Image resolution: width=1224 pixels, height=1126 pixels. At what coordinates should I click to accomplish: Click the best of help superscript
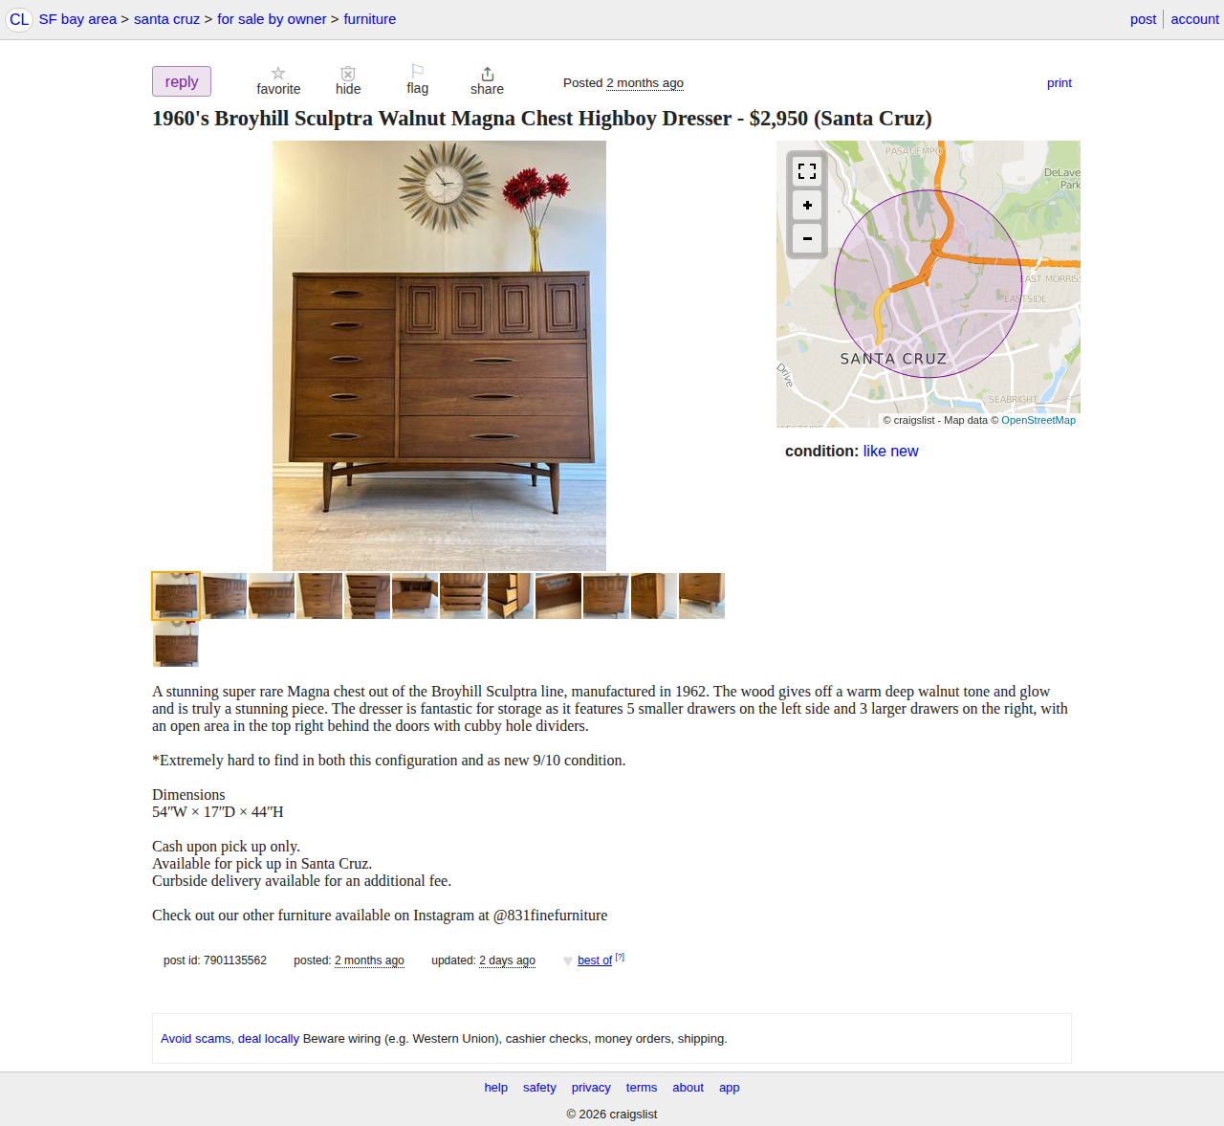coord(620,957)
